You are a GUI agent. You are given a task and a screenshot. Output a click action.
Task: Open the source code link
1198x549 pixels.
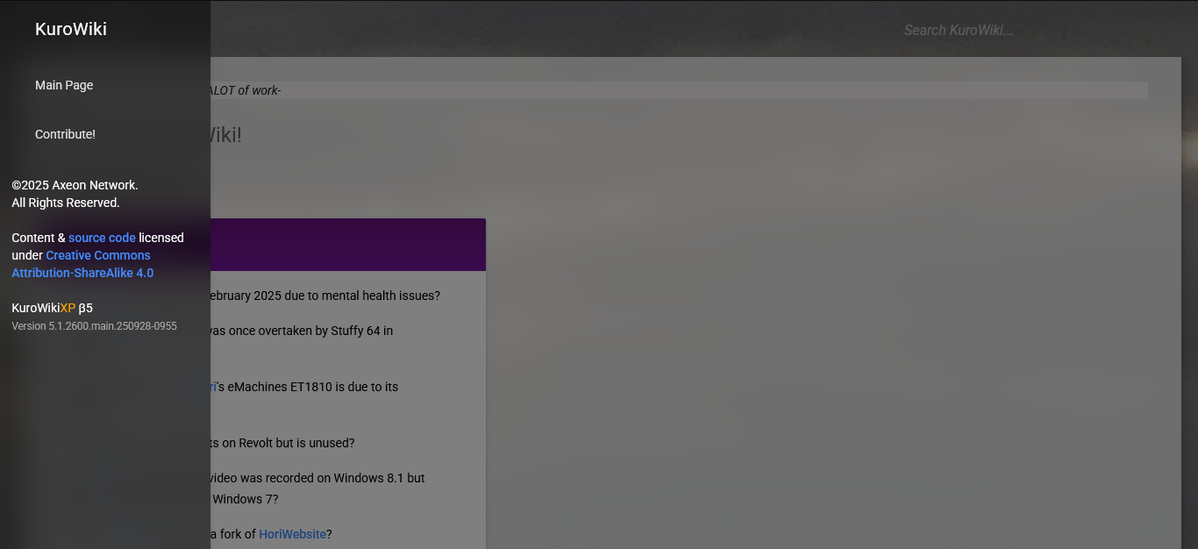point(102,238)
